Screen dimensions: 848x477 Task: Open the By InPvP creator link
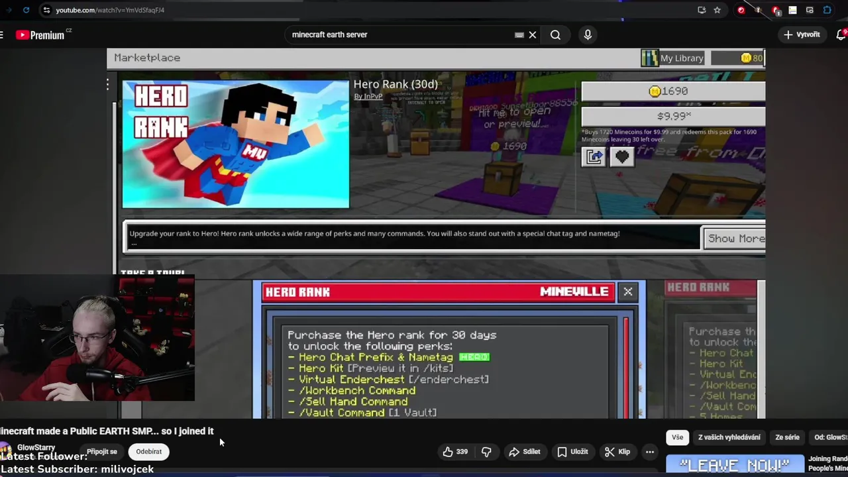pyautogui.click(x=368, y=97)
